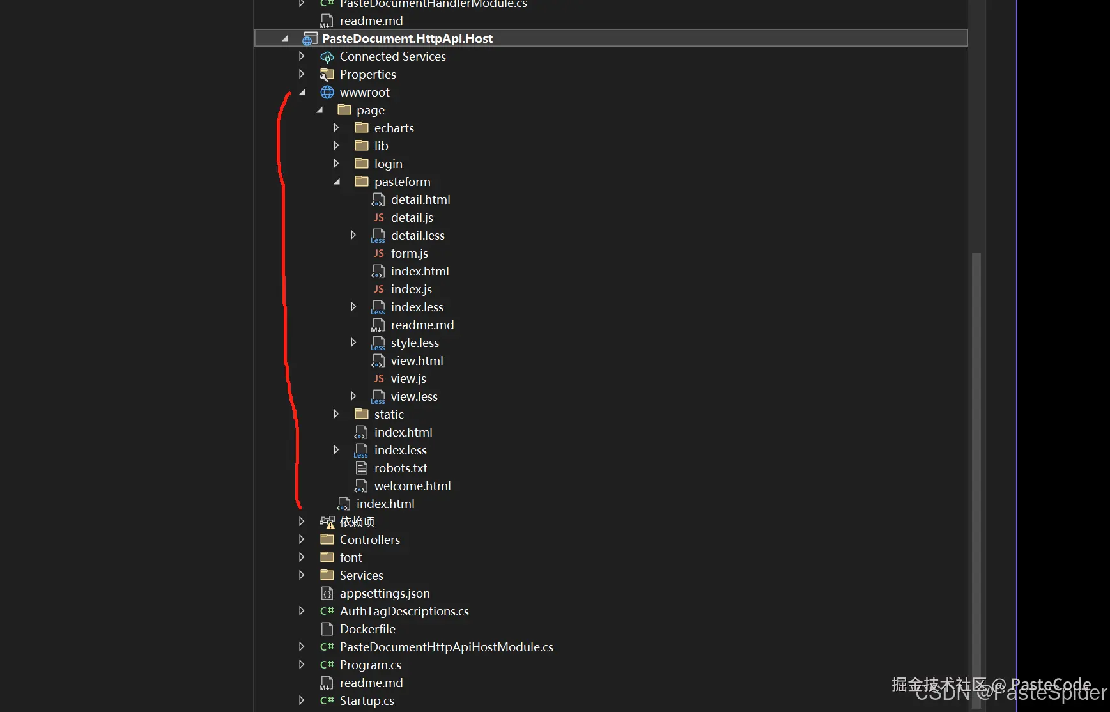This screenshot has height=712, width=1110.
Task: Click the page folder icon
Action: tap(344, 110)
